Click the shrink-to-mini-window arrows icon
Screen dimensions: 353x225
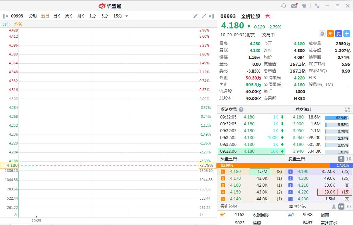point(317,6)
